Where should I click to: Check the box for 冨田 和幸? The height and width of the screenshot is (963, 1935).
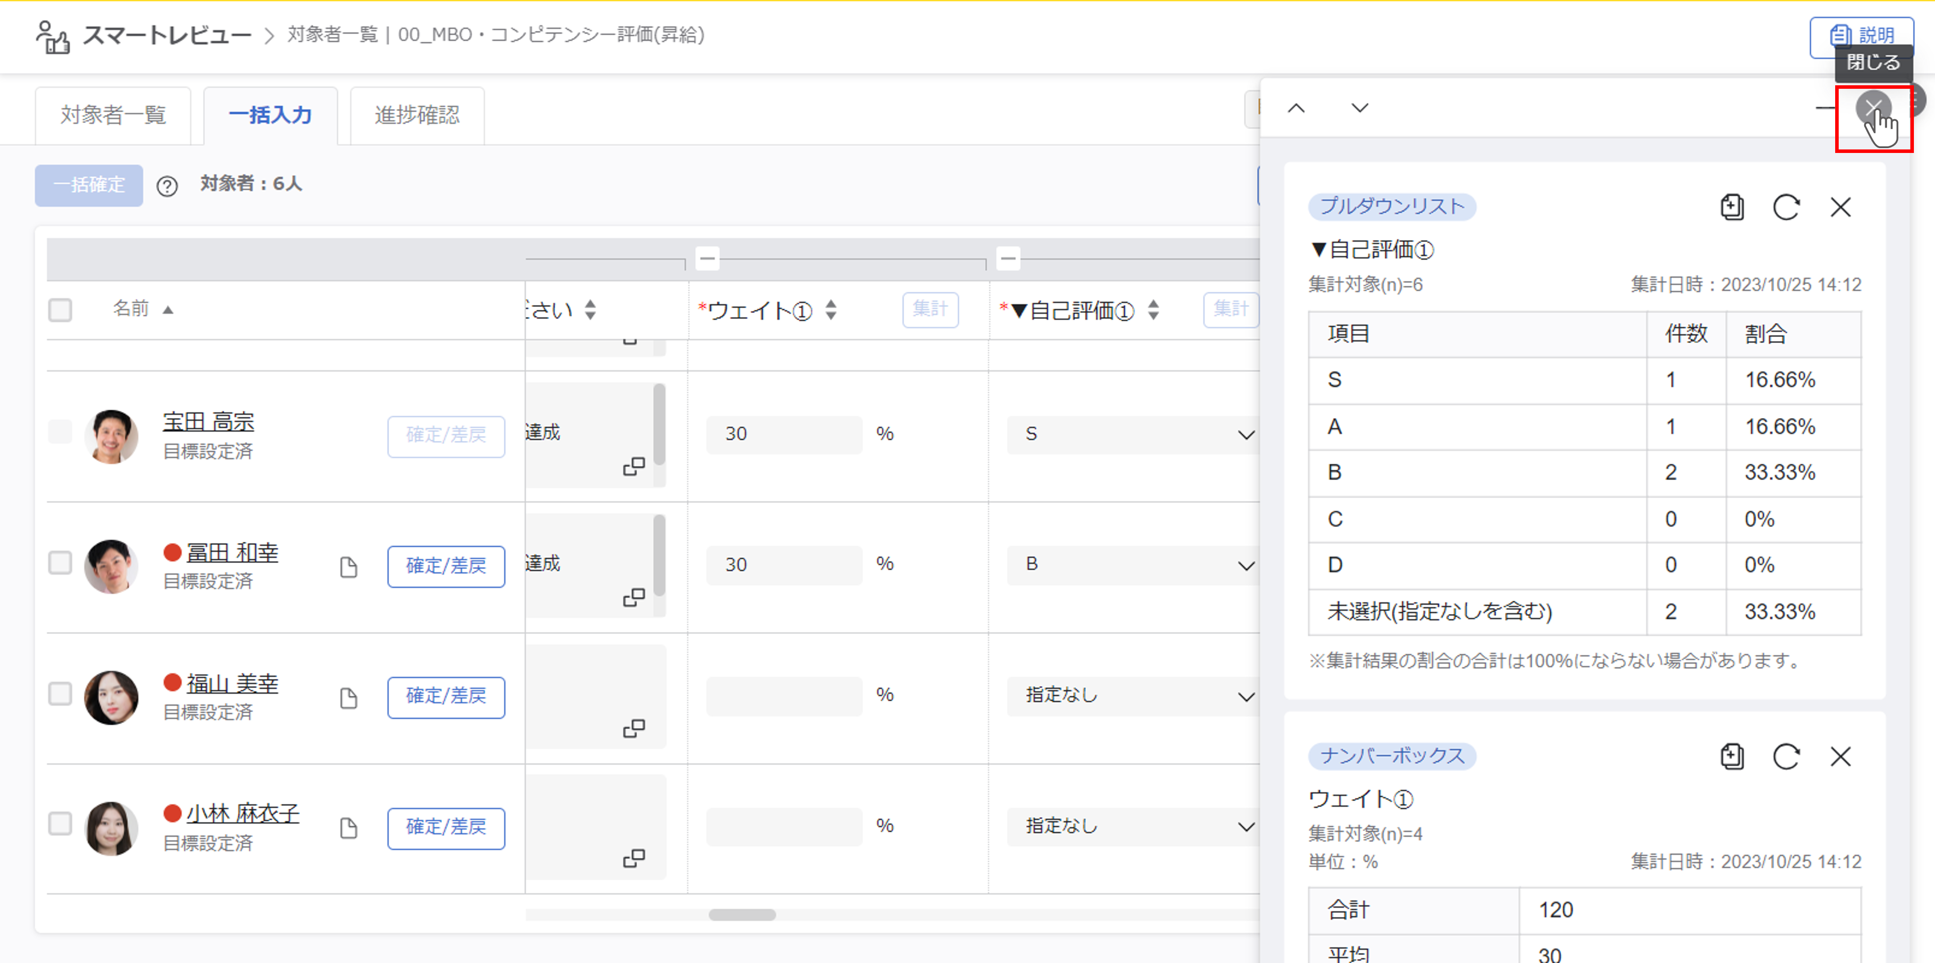(x=60, y=563)
